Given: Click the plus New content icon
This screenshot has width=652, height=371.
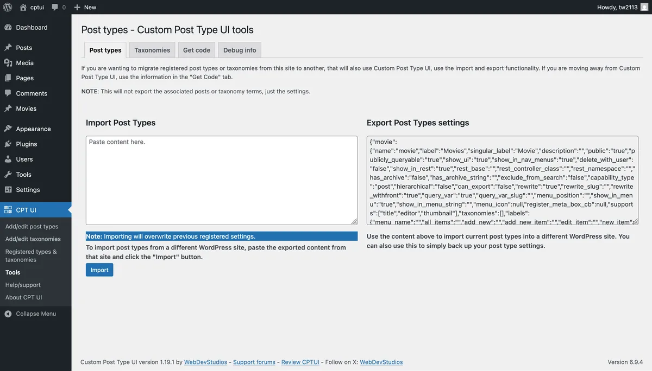Looking at the screenshot, I should tap(77, 7).
